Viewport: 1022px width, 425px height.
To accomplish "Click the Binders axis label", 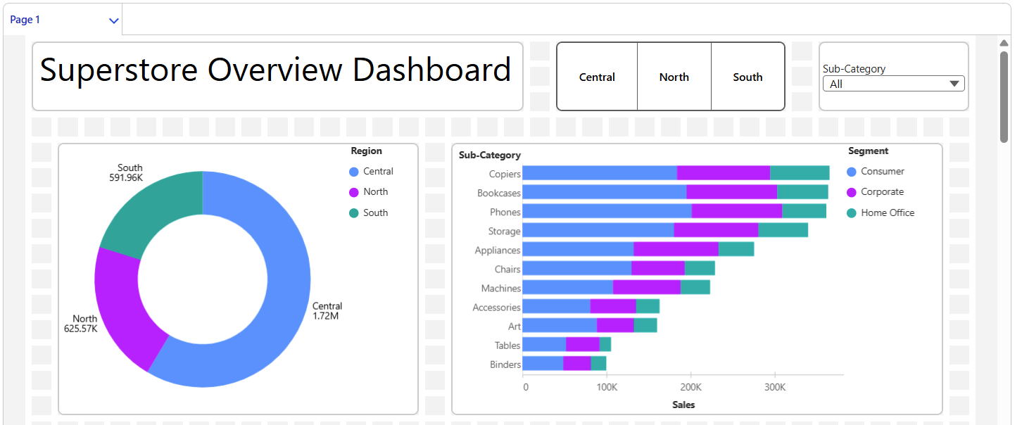I will click(x=505, y=364).
